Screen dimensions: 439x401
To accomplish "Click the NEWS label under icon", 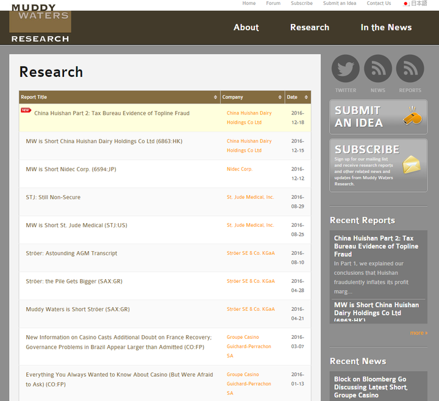I will pos(377,90).
